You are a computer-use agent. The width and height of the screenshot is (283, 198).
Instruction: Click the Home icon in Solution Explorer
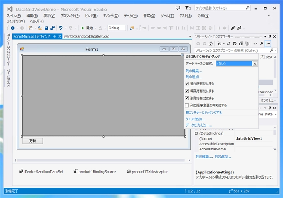(x=210, y=43)
